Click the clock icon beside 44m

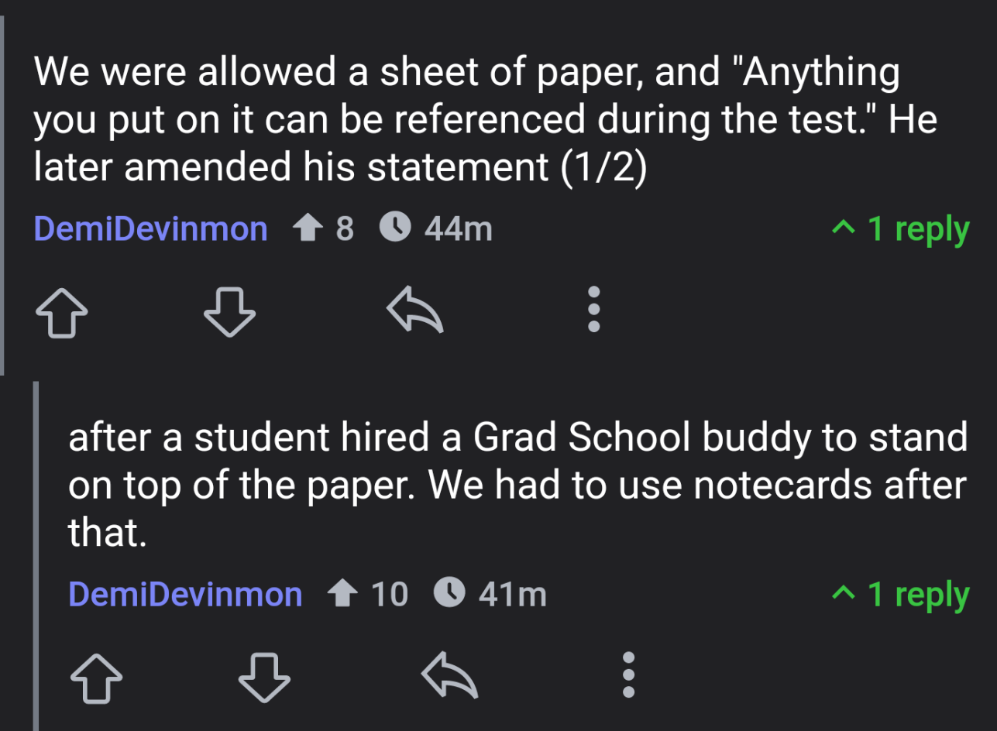point(395,228)
